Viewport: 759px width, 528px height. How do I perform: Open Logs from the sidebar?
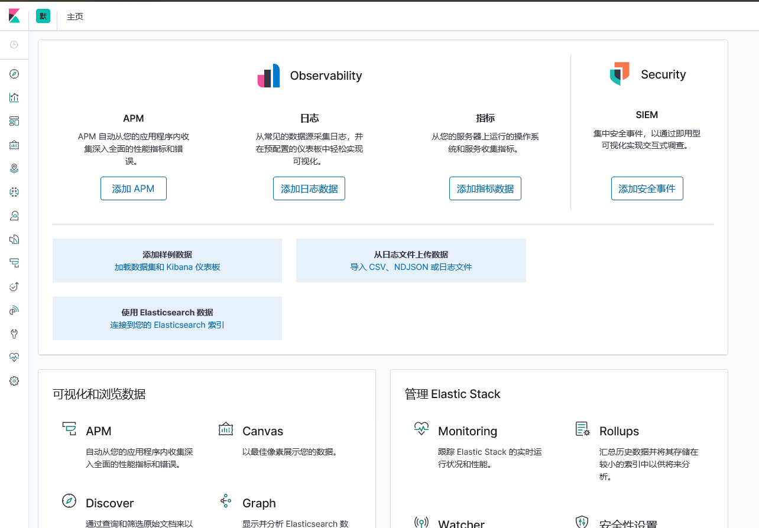point(14,239)
